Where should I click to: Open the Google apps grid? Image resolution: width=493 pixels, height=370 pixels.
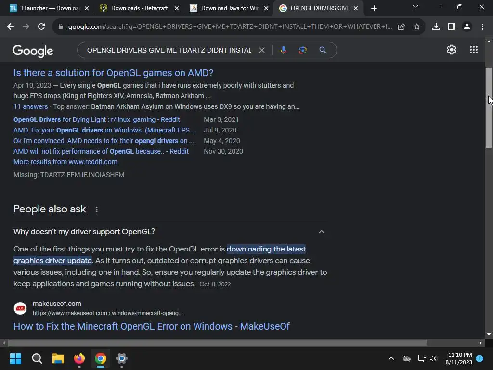[474, 50]
